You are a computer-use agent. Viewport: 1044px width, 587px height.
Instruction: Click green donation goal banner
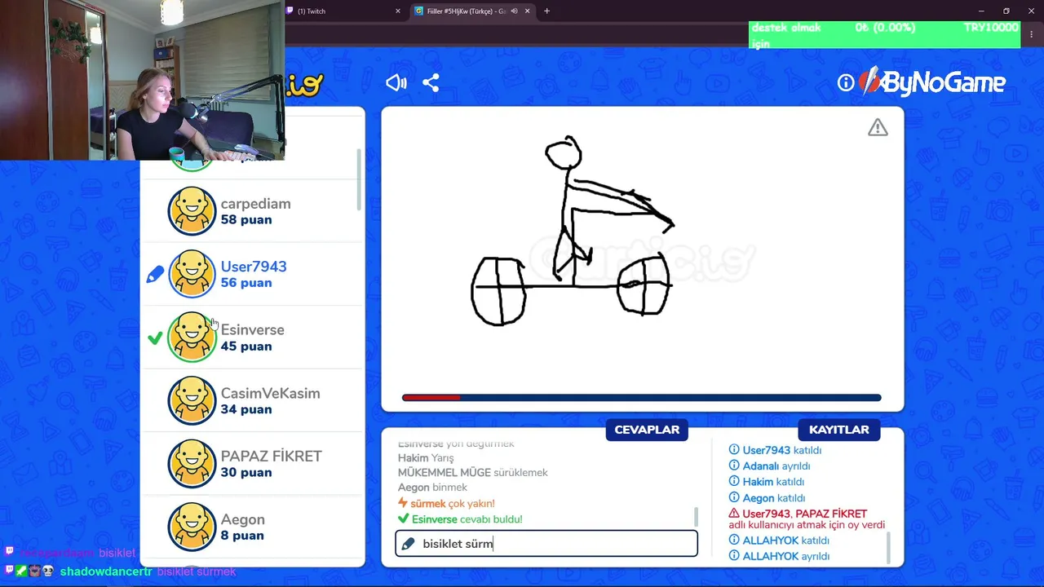[x=884, y=35]
